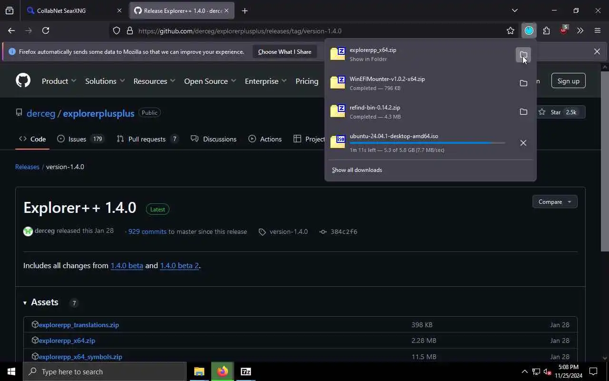609x381 pixels.
Task: Open Show all downloads
Action: (x=357, y=170)
